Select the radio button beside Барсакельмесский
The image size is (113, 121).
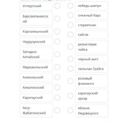tap(57, 19)
